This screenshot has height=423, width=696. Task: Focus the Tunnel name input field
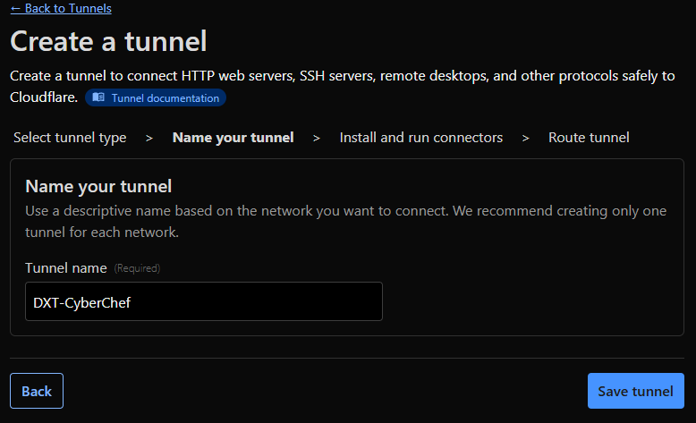pos(204,301)
